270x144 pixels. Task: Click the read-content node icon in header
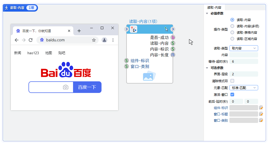click(134, 29)
